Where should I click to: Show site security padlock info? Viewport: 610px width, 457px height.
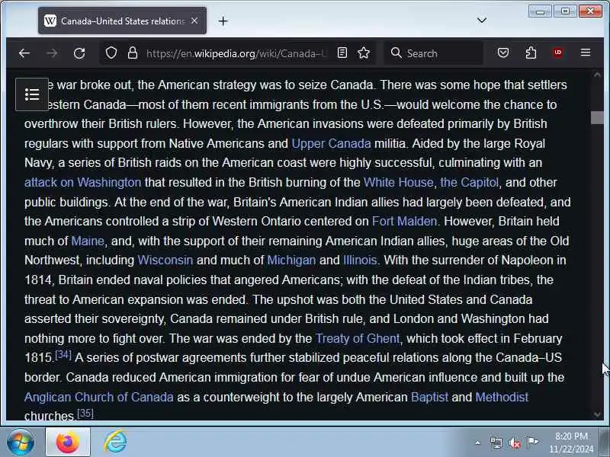(133, 53)
